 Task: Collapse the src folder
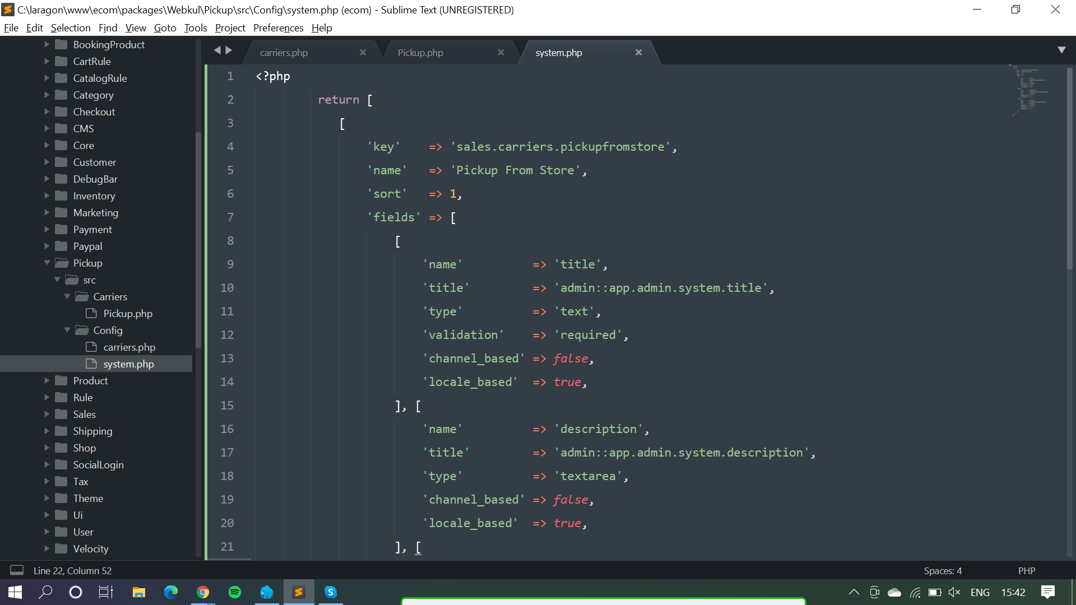(x=57, y=280)
